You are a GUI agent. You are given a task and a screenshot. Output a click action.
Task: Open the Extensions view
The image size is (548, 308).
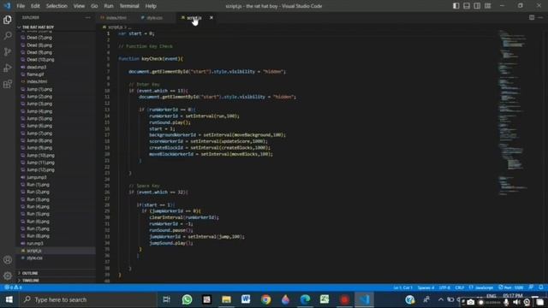pos(8,84)
